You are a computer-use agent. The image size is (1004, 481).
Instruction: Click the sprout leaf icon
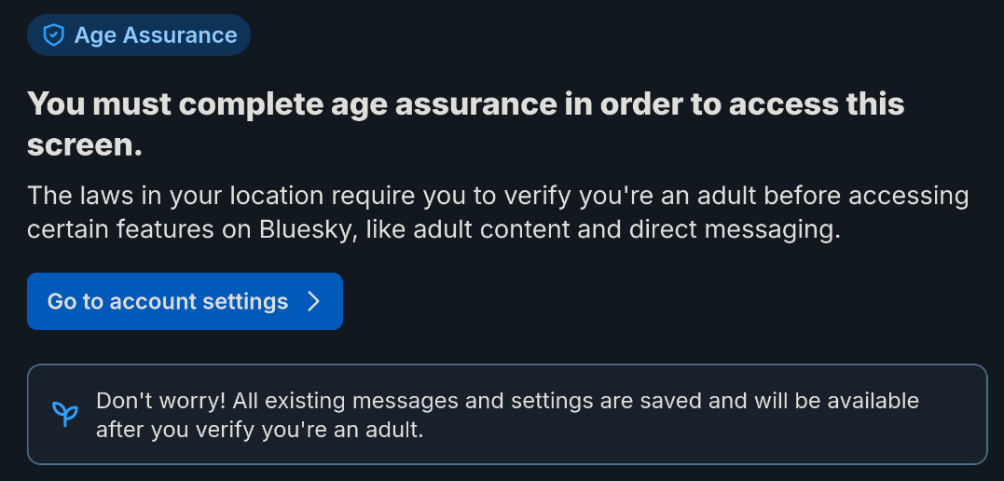coord(64,414)
